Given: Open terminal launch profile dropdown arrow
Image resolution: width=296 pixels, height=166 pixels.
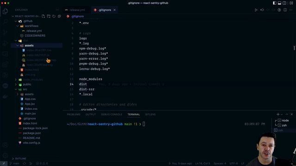Looking at the screenshot, I should point(282,114).
